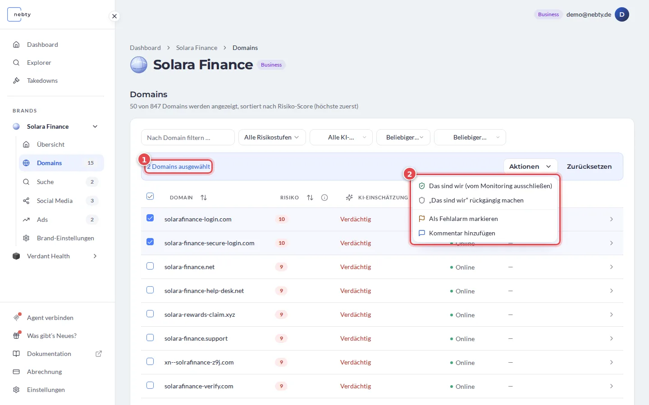Open the Alle Risikostufen dropdown
649x405 pixels.
point(272,137)
